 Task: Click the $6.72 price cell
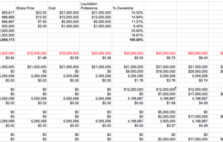coord(160,58)
